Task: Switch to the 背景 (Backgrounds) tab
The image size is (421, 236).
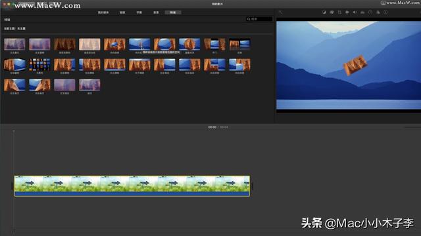Action: coord(156,12)
